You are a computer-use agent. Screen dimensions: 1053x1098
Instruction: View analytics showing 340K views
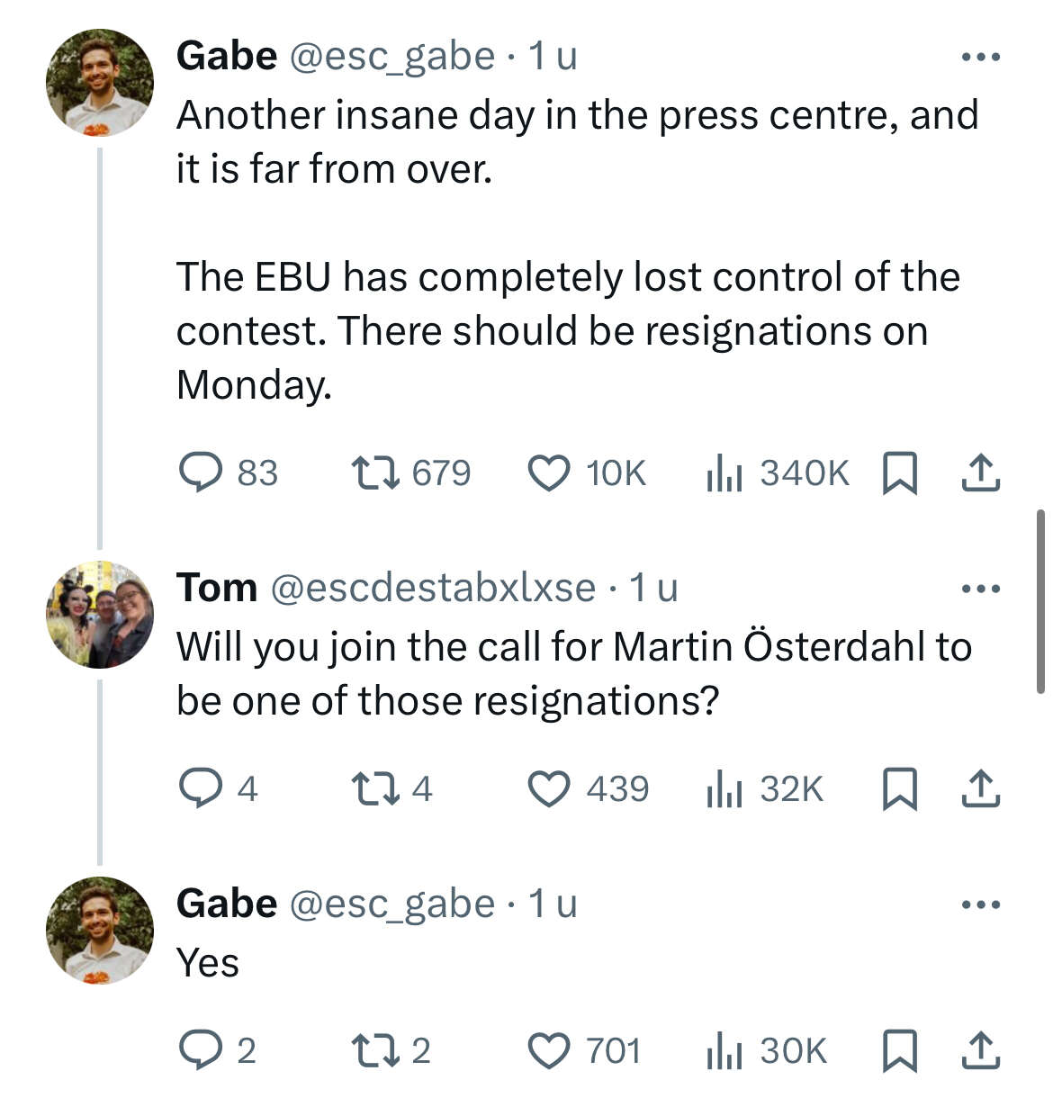tap(724, 472)
